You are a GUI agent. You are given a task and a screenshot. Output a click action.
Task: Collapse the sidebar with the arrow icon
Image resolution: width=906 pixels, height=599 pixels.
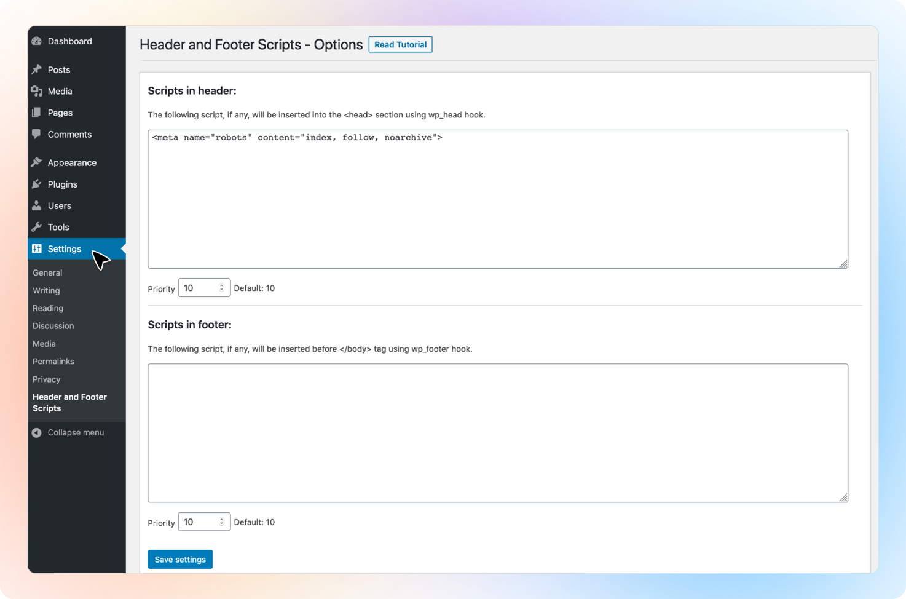click(x=37, y=432)
